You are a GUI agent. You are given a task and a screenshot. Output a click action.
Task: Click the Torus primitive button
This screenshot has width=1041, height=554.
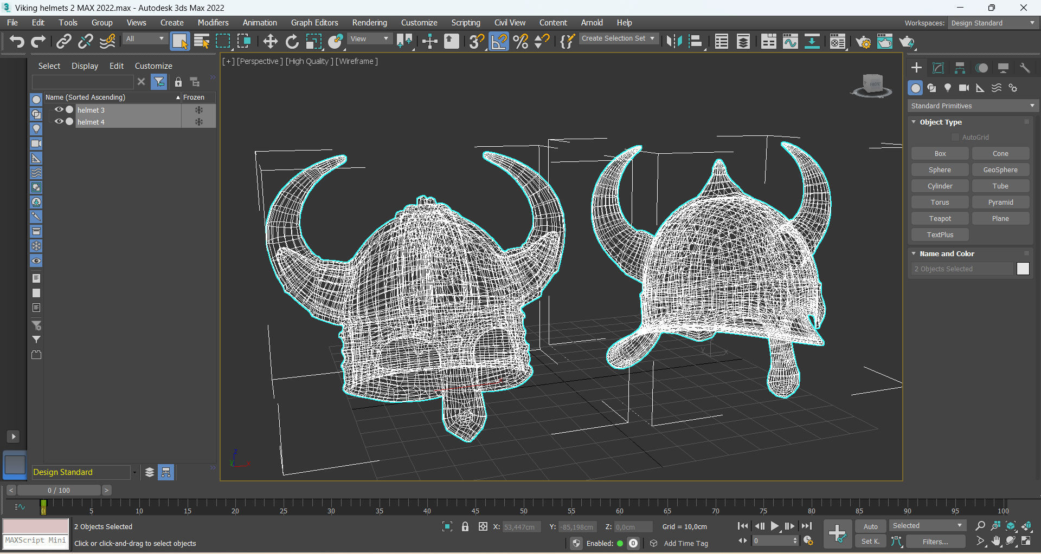[x=940, y=203]
